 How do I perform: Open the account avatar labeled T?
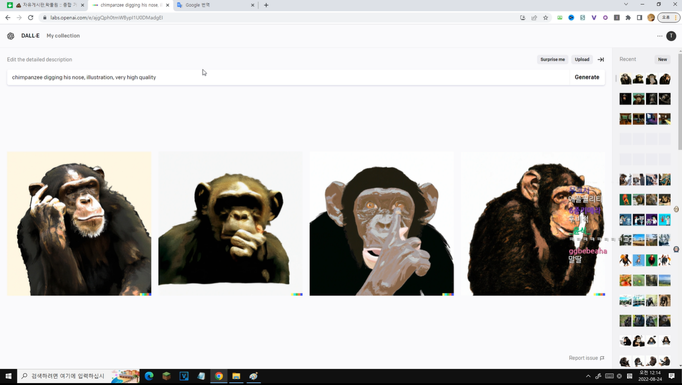[x=671, y=36]
